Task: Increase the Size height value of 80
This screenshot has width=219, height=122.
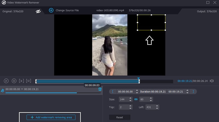Action: 151,98
